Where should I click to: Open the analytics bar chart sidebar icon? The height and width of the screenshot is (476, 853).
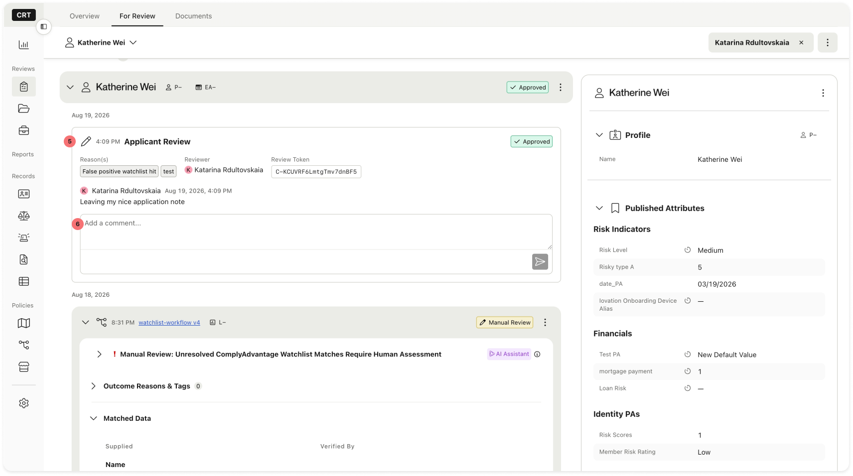pyautogui.click(x=23, y=45)
